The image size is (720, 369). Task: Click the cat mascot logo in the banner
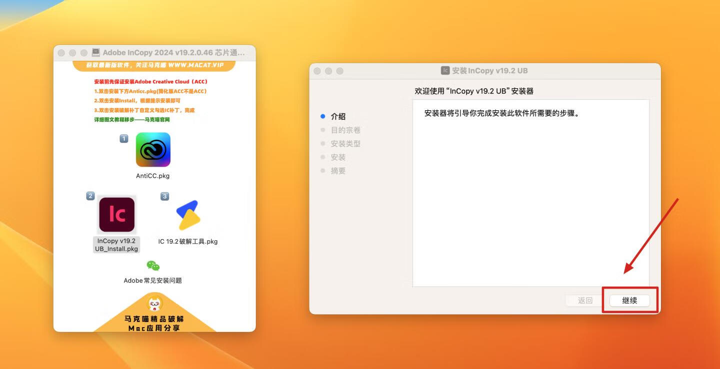tap(154, 303)
